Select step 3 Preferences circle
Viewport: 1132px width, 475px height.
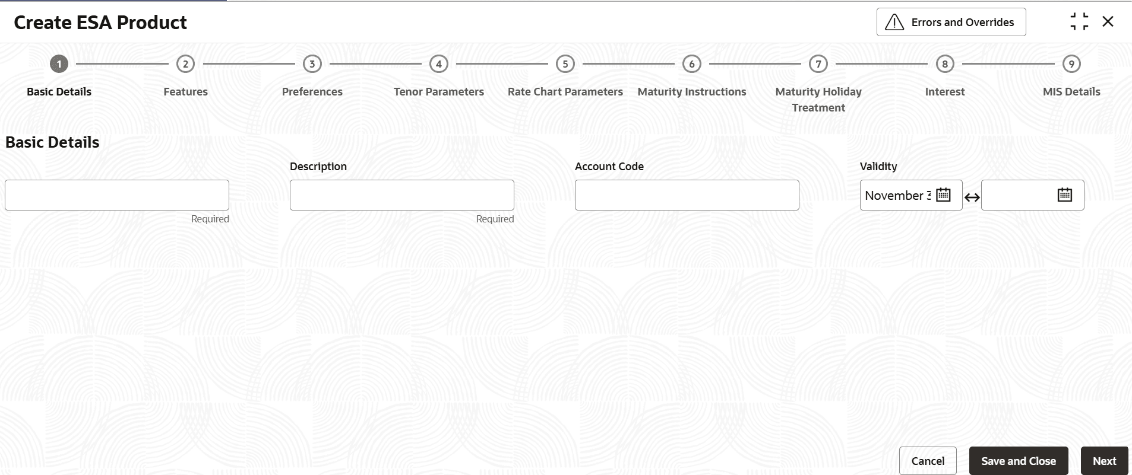[x=312, y=64]
